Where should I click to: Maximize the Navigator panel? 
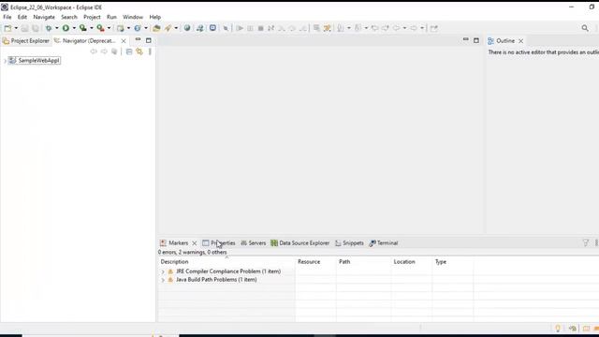pos(149,40)
